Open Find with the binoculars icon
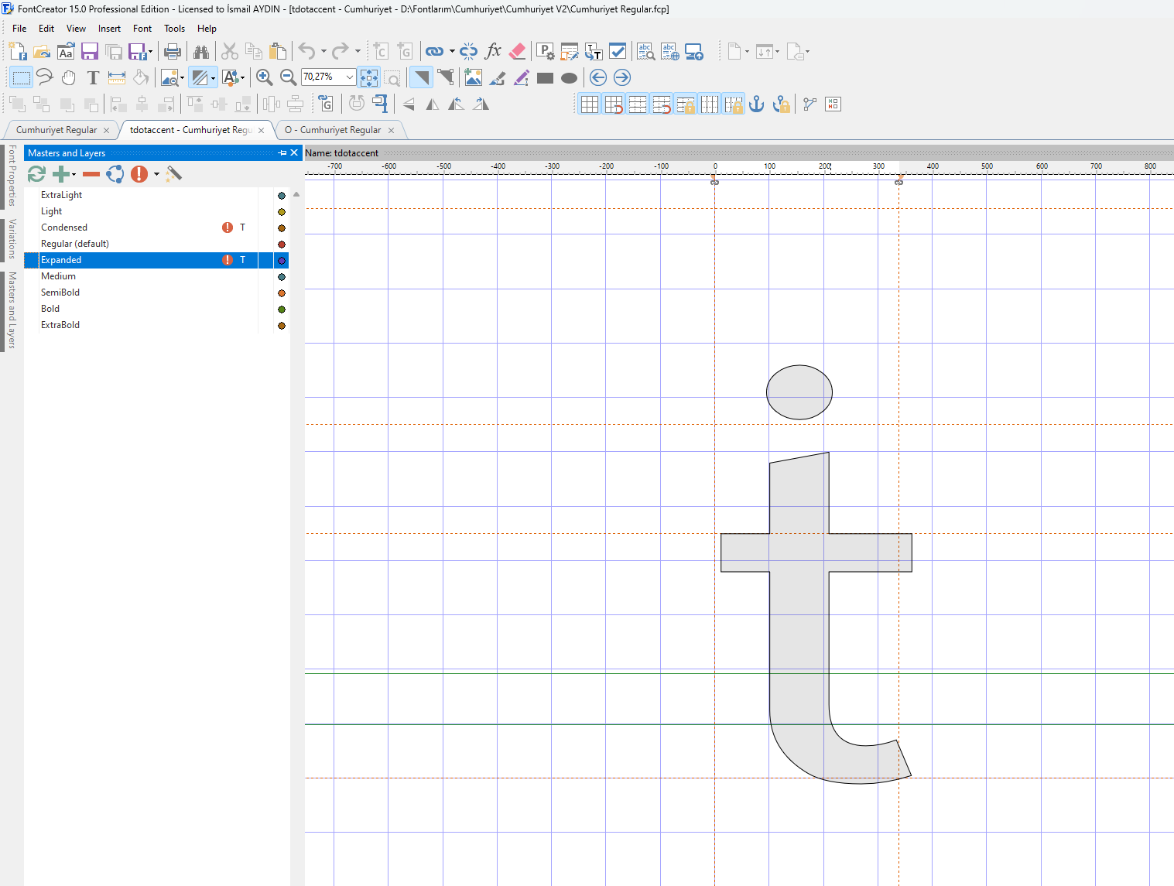This screenshot has height=886, width=1174. pyautogui.click(x=201, y=52)
